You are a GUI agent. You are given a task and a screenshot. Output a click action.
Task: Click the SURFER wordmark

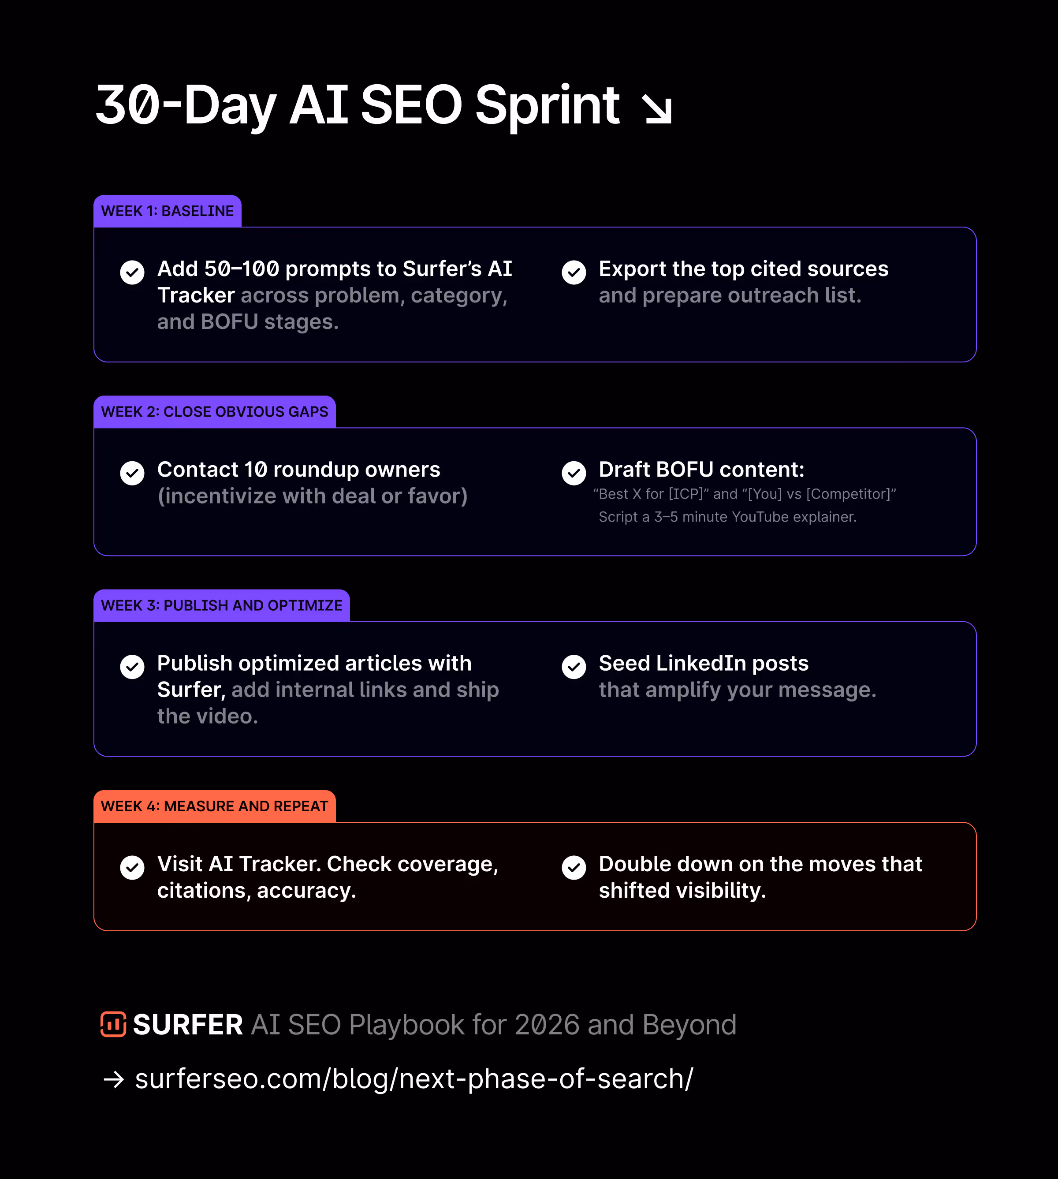point(188,1024)
